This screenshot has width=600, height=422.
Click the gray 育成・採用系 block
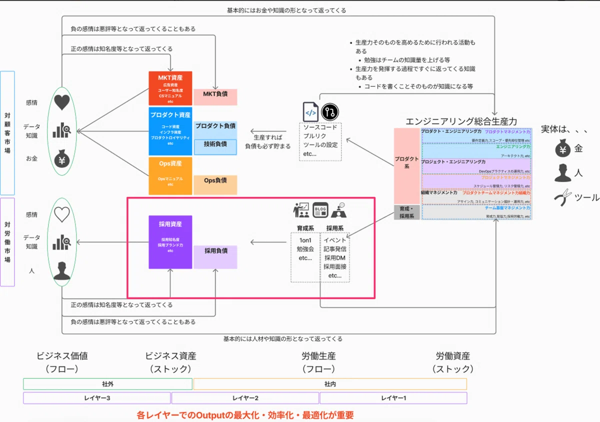407,212
